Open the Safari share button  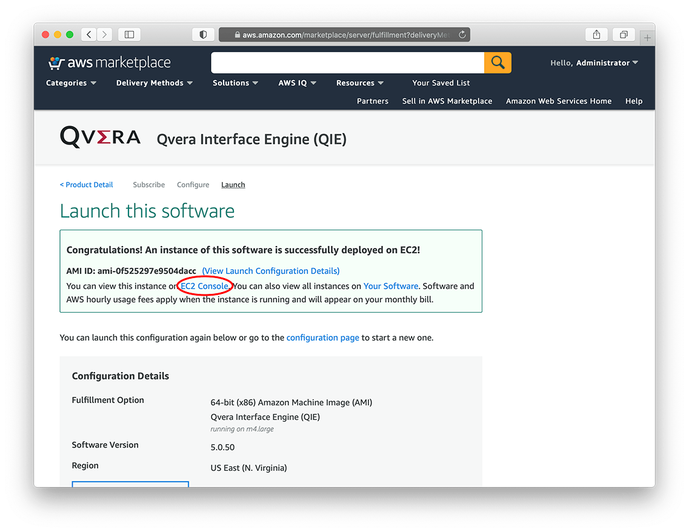click(596, 35)
